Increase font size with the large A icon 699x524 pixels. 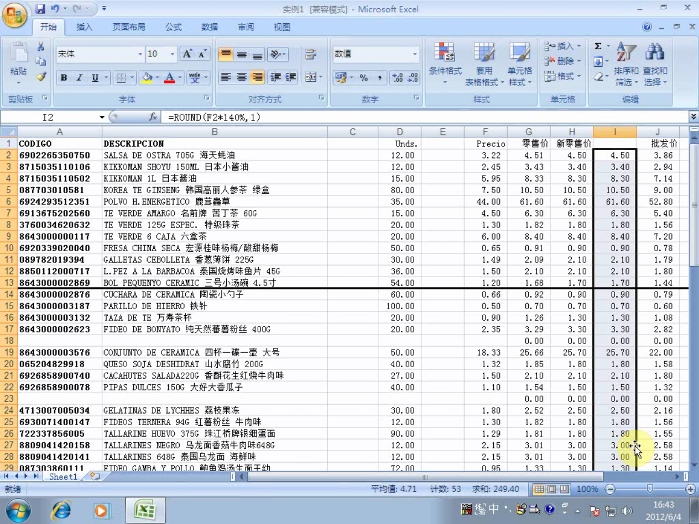coord(187,54)
